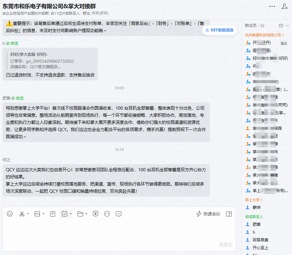The width and height of the screenshot is (292, 255).
Task: Select the 微信联系人 section label
Action: point(254,217)
